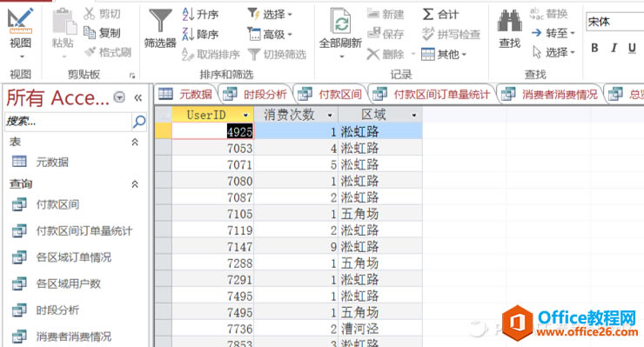Screen dimensions: 644x347
Task: Open 区域 column filter dropdown
Action: (414, 116)
